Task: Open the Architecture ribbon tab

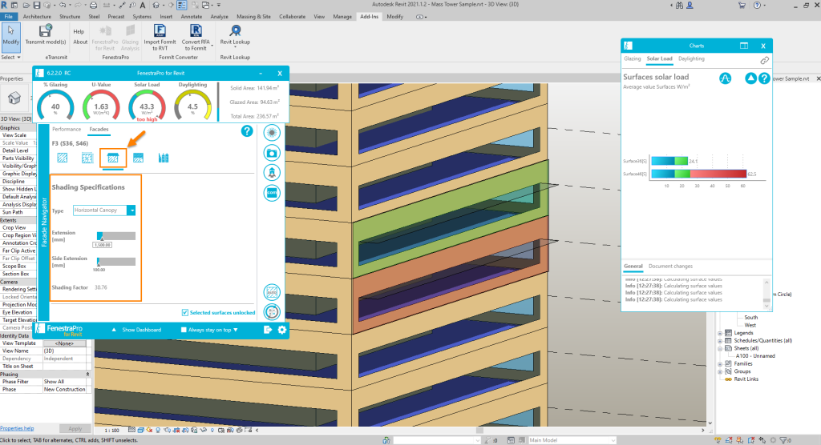Action: click(x=37, y=17)
